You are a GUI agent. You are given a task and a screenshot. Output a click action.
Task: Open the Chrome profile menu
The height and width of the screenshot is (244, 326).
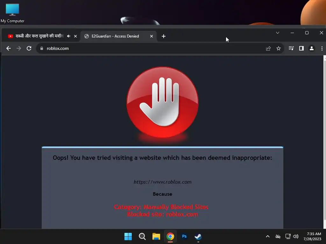point(311,48)
